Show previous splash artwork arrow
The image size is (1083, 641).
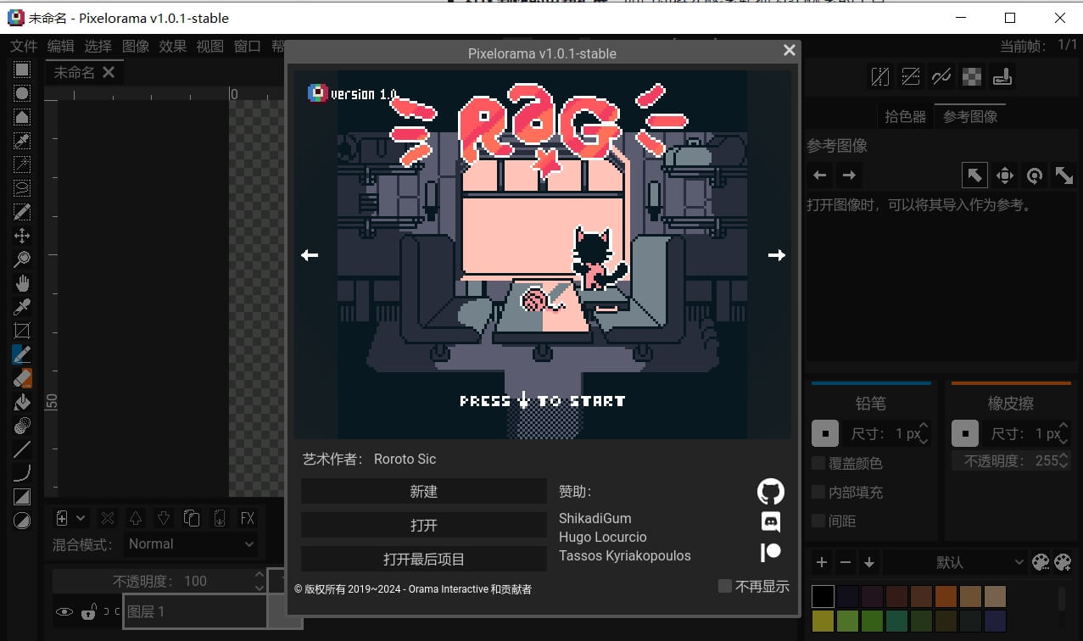point(310,255)
